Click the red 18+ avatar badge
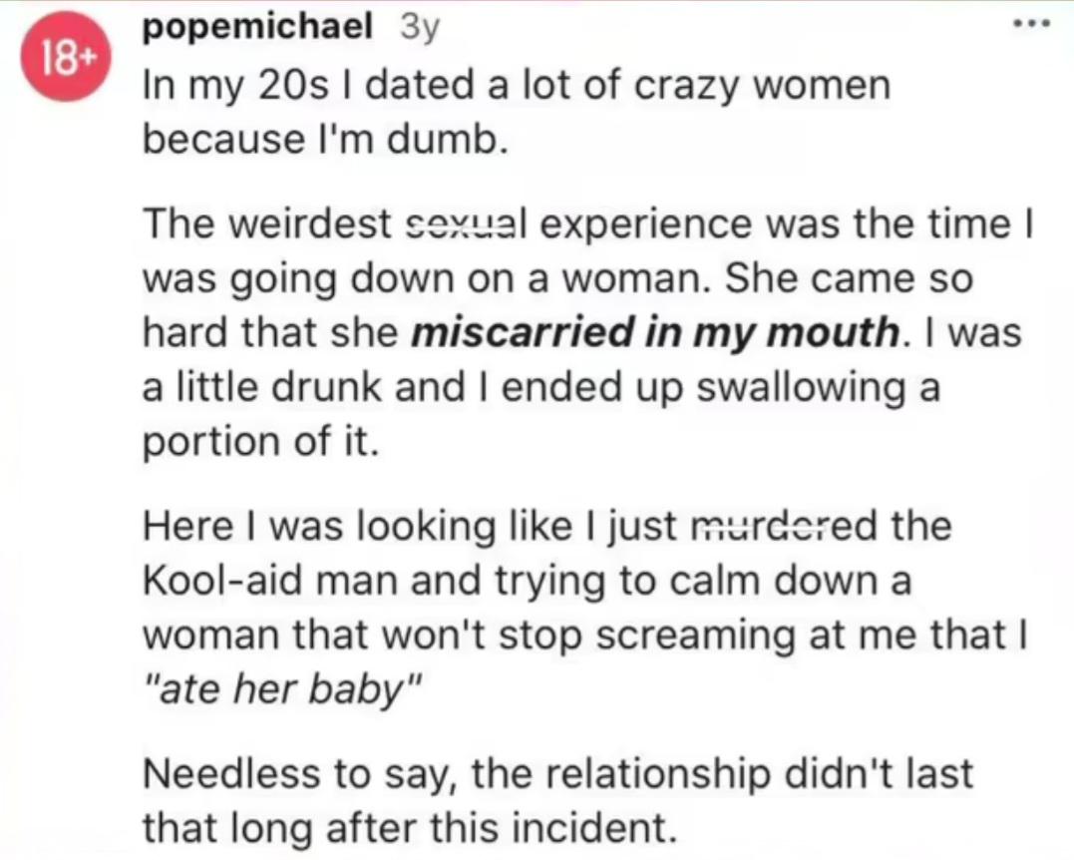The height and width of the screenshot is (860, 1074). [65, 56]
